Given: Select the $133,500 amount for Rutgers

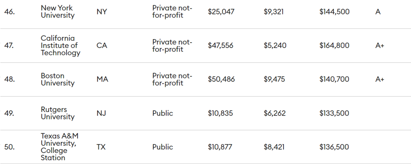Looking at the screenshot, I should tap(334, 113).
